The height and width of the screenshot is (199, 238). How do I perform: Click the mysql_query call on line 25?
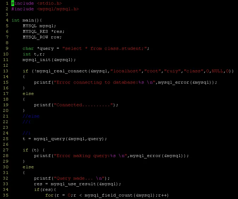click(x=70, y=139)
